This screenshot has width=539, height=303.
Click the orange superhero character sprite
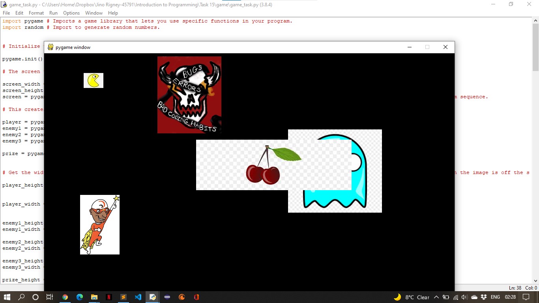(x=100, y=224)
